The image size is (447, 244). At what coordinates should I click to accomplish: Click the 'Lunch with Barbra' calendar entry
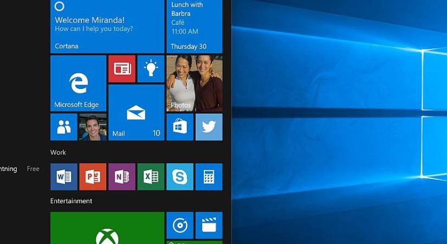(x=187, y=9)
